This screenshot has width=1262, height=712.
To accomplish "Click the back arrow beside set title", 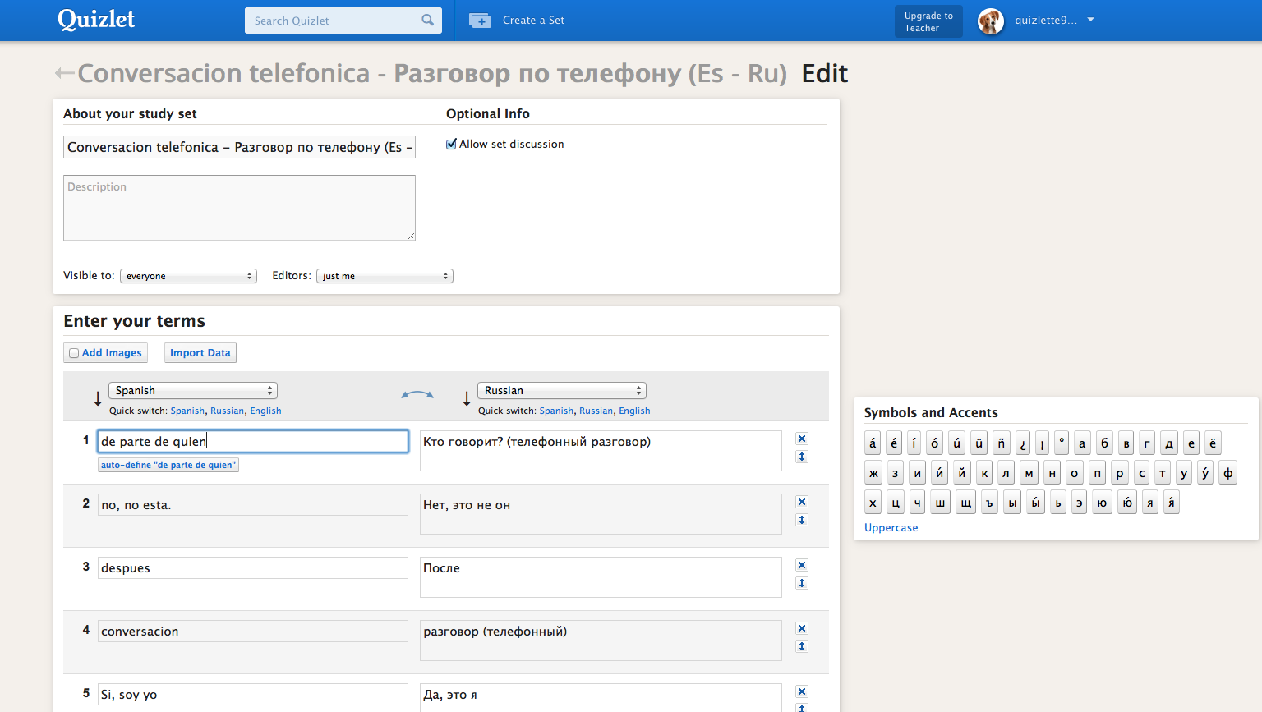I will [64, 74].
